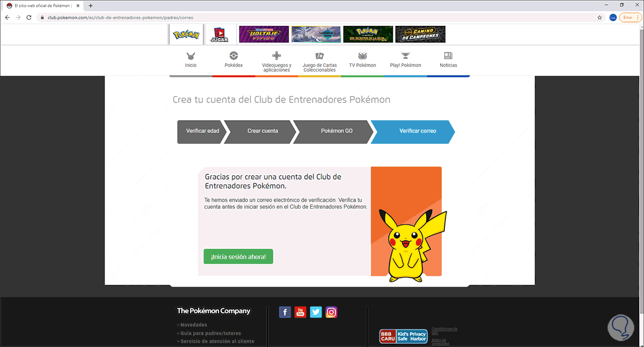Viewport: 644px width, 347px height.
Task: Open Guía para padres/tutores link
Action: click(x=210, y=333)
